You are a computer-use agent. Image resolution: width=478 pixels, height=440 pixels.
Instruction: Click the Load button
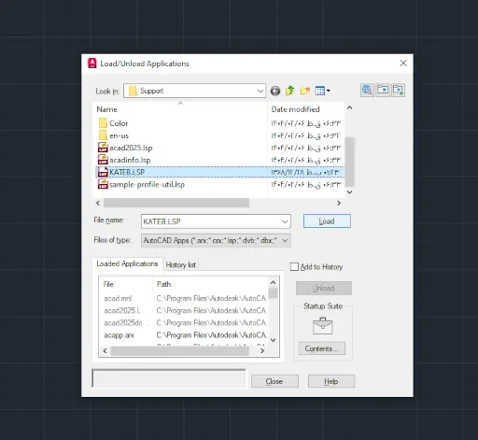[x=327, y=221]
